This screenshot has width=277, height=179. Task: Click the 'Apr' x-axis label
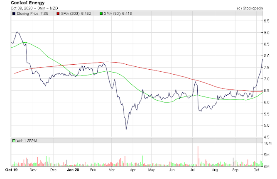[x=132, y=170]
